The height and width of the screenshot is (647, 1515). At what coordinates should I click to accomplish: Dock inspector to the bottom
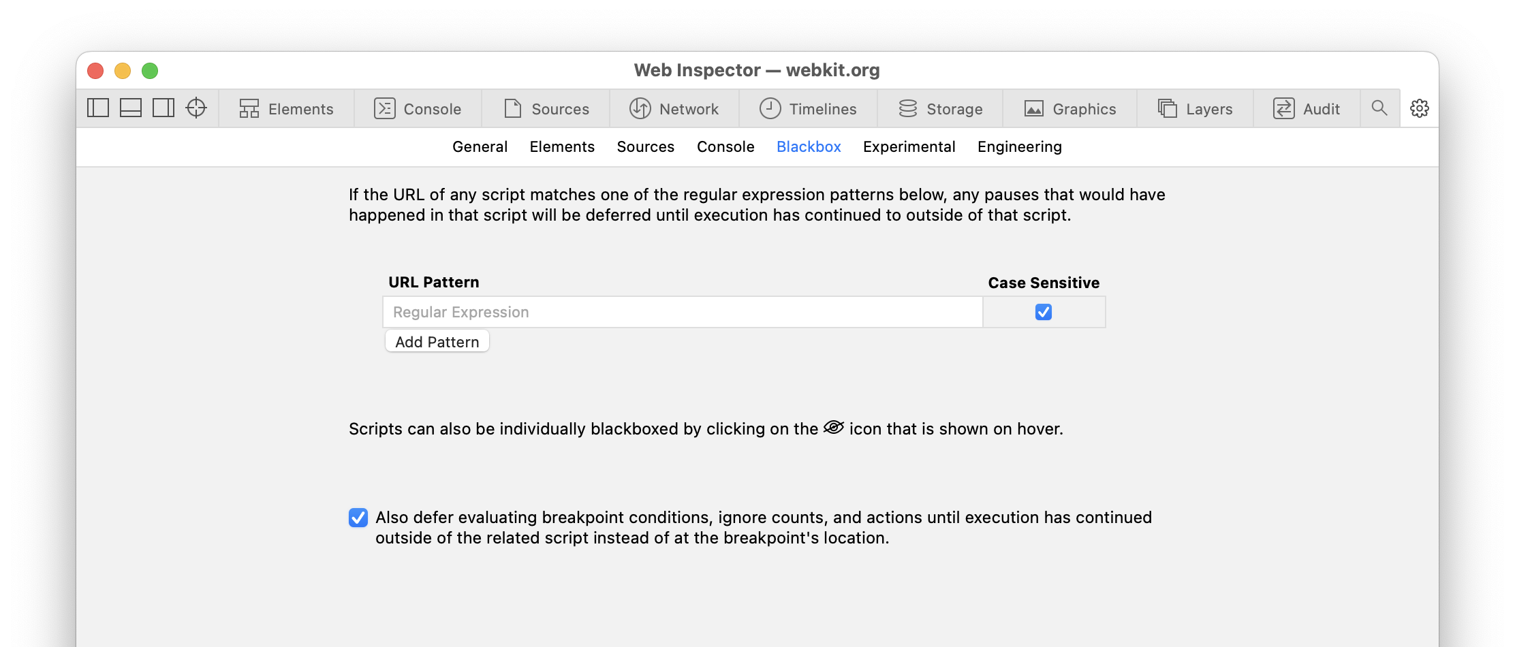pos(131,108)
